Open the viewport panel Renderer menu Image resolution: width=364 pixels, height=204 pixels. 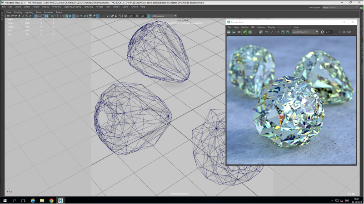[49, 13]
